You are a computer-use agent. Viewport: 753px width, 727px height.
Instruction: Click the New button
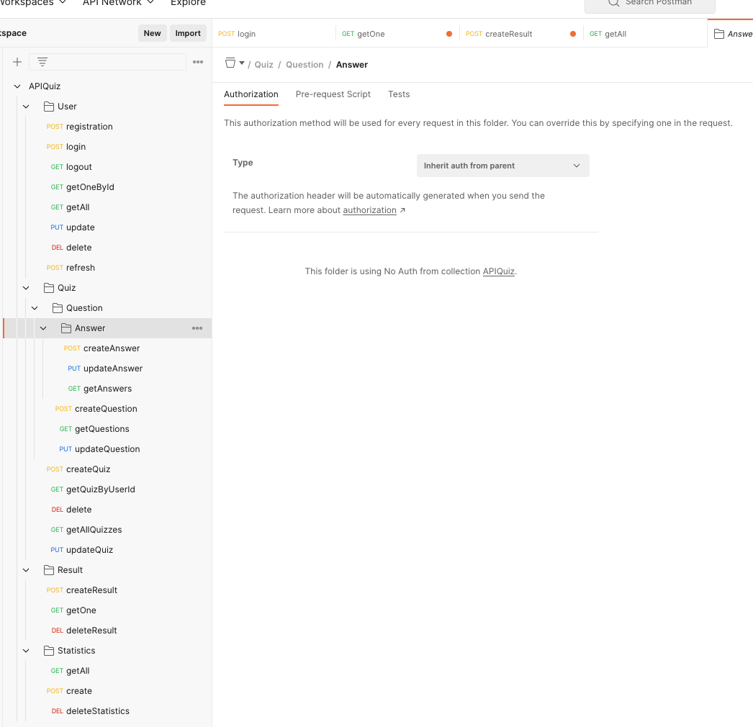tap(152, 33)
